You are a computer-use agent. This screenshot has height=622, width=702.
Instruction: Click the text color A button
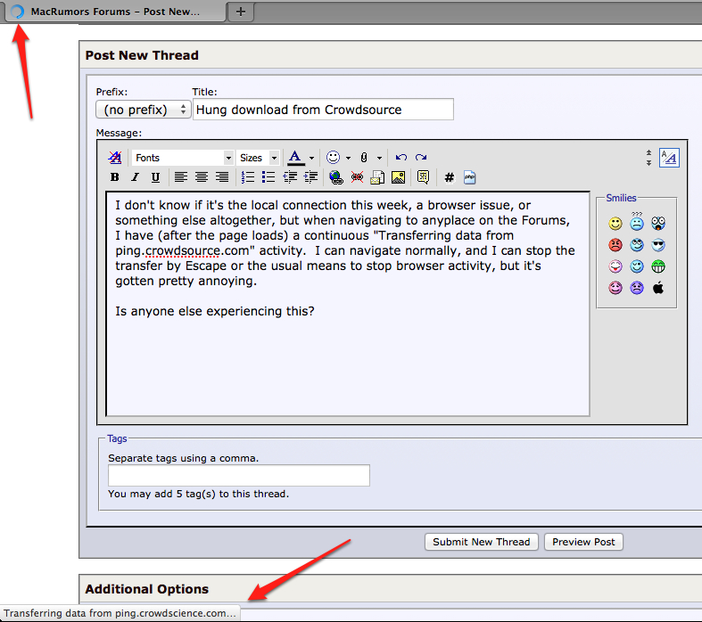[295, 158]
